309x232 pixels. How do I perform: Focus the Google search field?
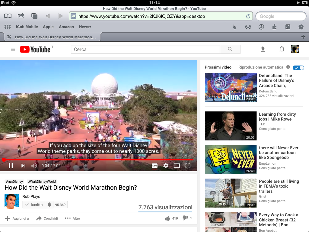click(281, 16)
